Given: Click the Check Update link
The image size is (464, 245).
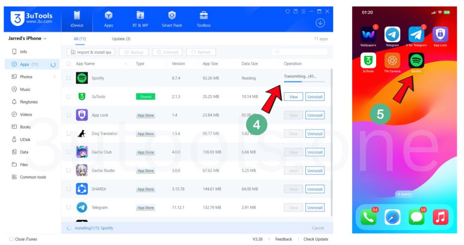Looking at the screenshot, I should coord(315,239).
